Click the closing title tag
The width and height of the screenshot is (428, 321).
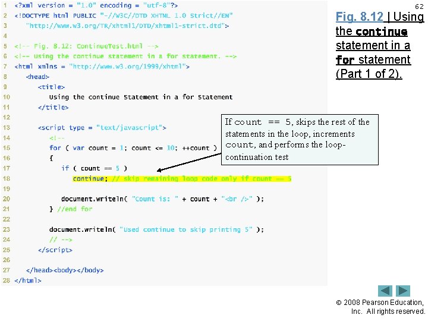point(53,107)
